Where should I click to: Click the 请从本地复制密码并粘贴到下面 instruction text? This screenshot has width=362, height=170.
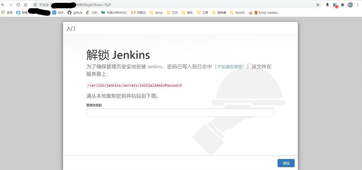tap(123, 96)
